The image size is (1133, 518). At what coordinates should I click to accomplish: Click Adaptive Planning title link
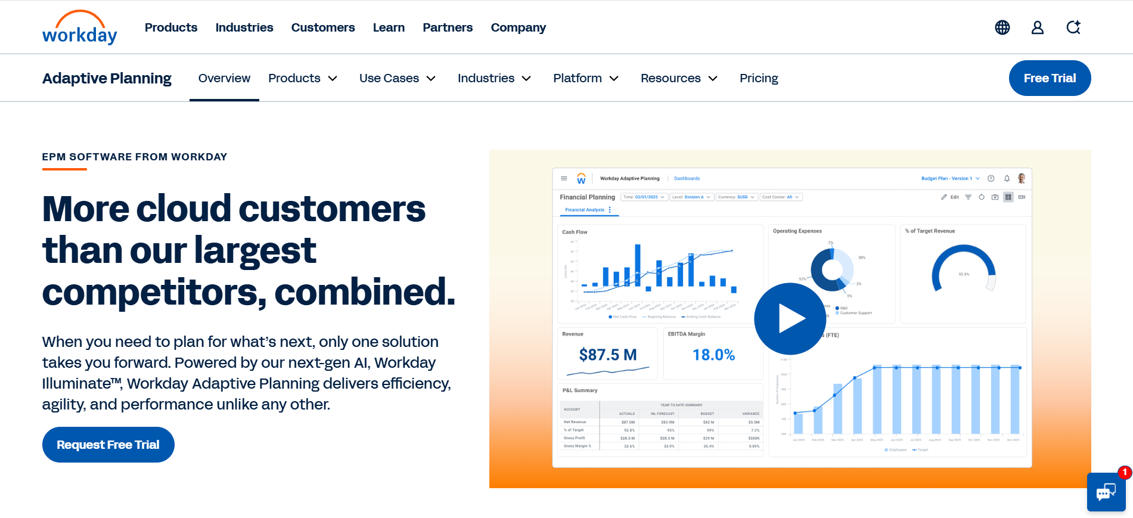pyautogui.click(x=107, y=78)
